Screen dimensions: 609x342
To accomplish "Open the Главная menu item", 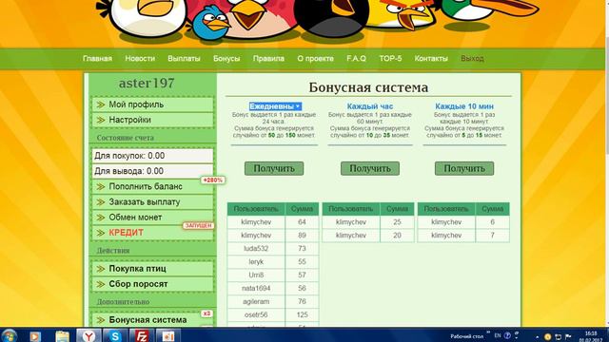I will click(97, 59).
